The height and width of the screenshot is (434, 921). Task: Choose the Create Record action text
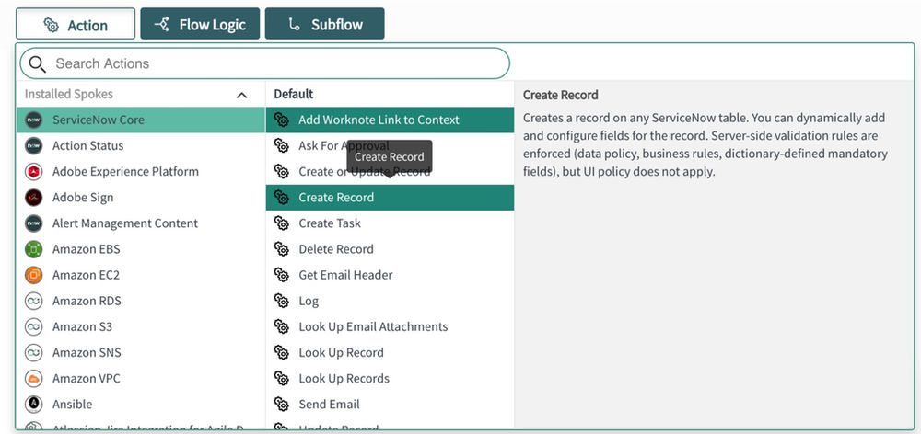click(336, 197)
